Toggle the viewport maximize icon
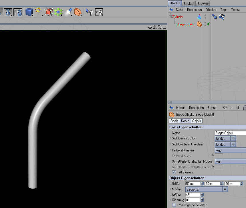This screenshot has width=246, height=208. coord(164,27)
